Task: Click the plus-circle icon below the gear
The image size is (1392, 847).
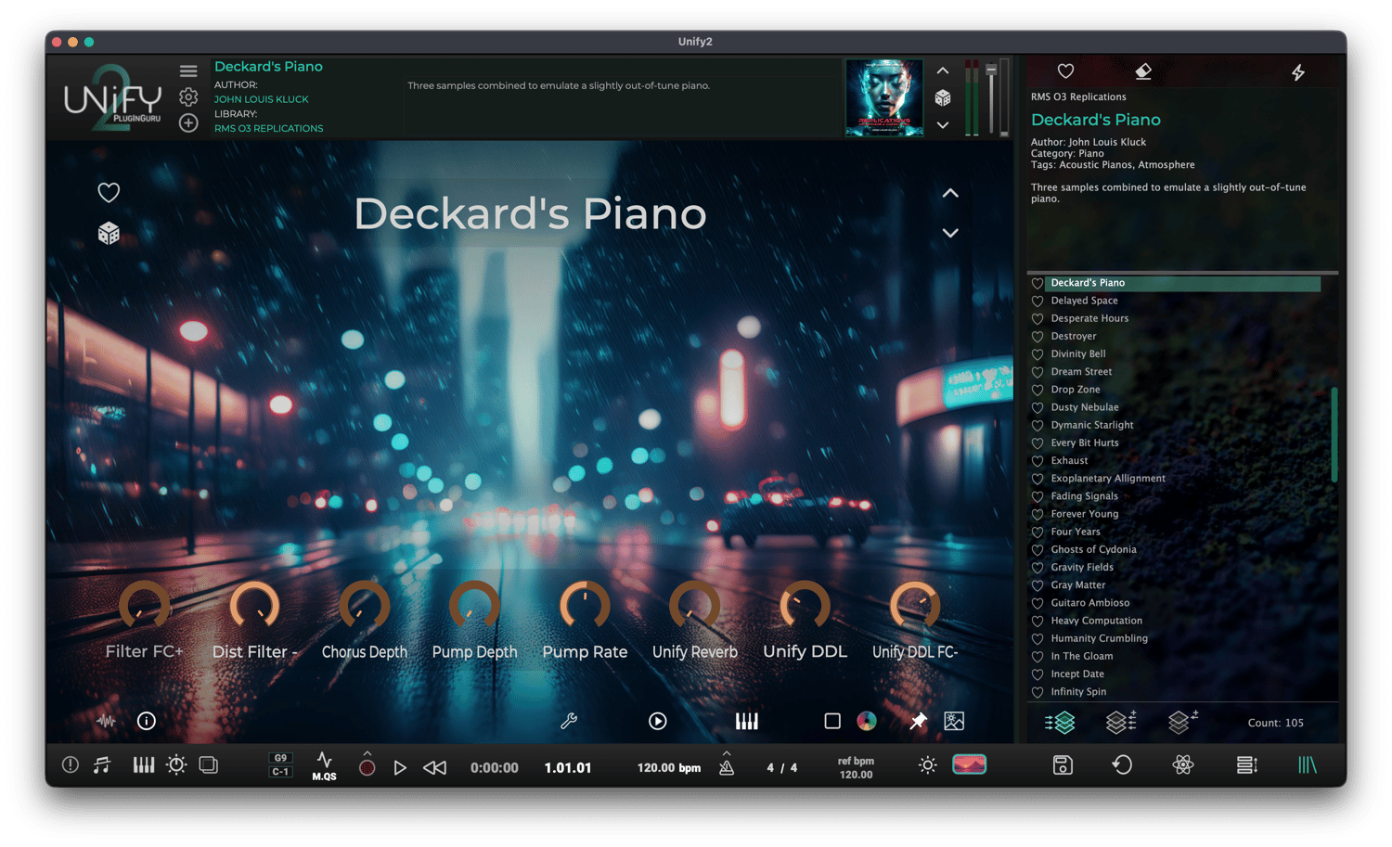Action: (x=188, y=122)
